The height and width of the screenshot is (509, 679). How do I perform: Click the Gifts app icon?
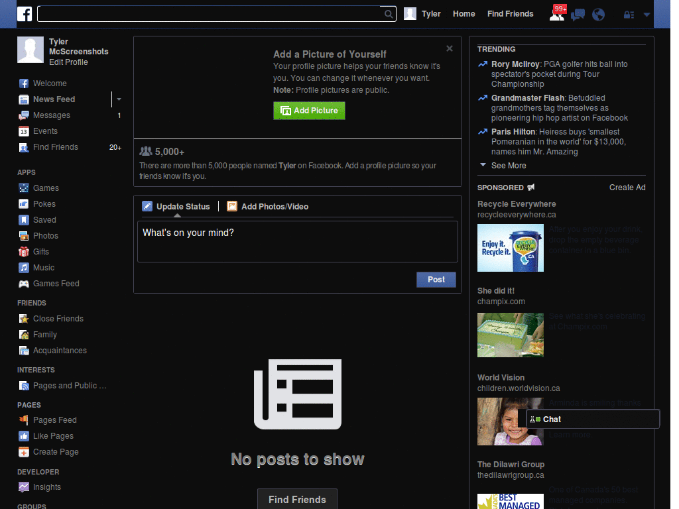click(24, 251)
